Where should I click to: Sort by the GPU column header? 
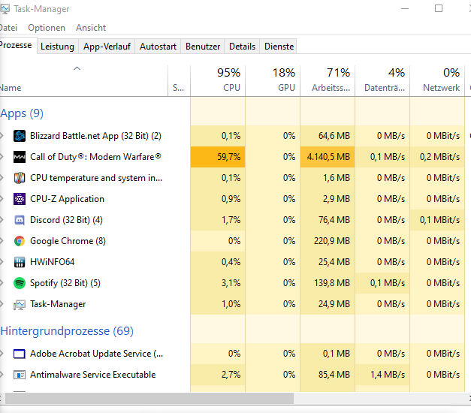click(x=273, y=80)
